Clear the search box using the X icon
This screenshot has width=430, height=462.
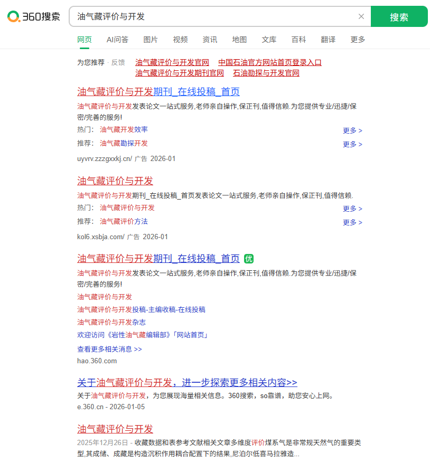(x=361, y=16)
